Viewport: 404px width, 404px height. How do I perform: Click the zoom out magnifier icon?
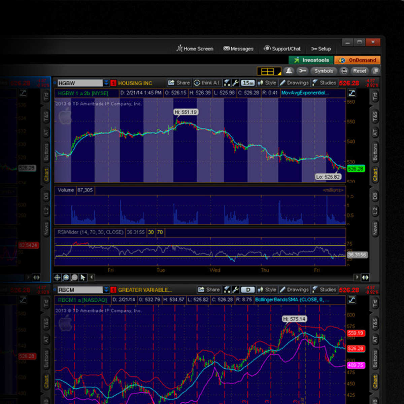(x=74, y=277)
